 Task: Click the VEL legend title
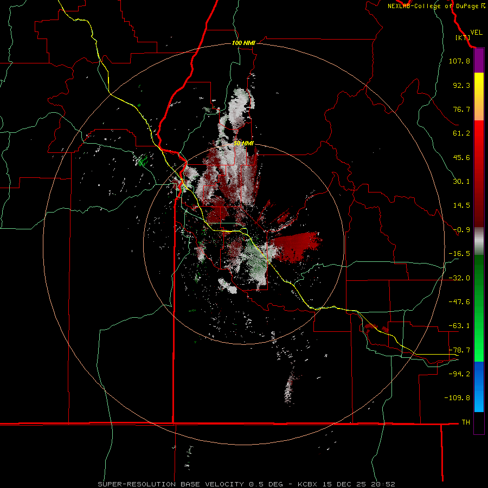476,33
